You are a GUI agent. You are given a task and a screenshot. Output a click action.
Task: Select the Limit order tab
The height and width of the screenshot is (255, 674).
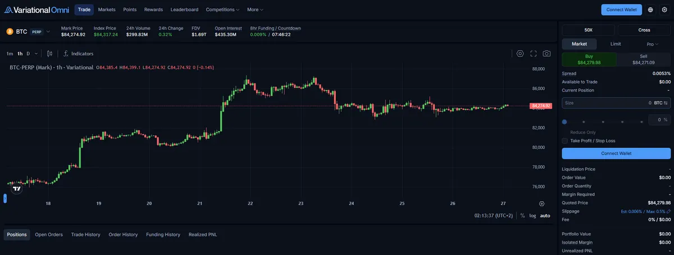[616, 44]
